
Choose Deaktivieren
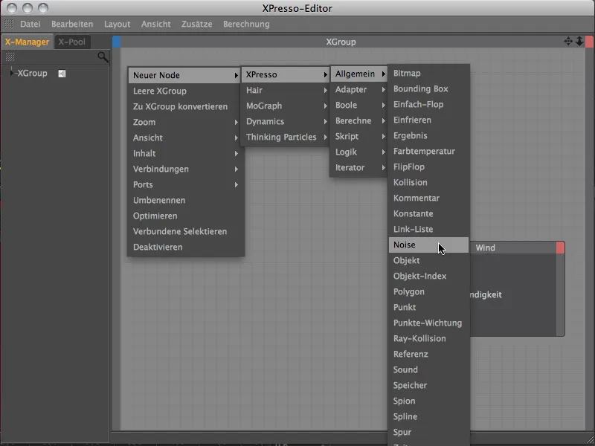[x=185, y=247]
